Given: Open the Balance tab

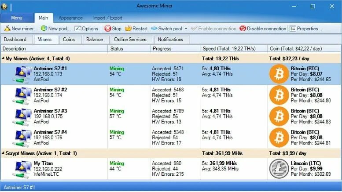Looking at the screenshot, I should pyautogui.click(x=95, y=40).
